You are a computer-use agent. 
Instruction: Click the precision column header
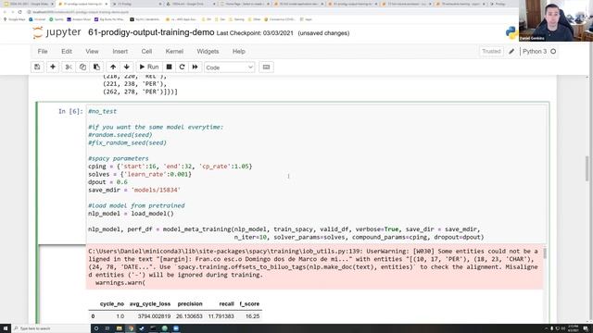point(190,304)
